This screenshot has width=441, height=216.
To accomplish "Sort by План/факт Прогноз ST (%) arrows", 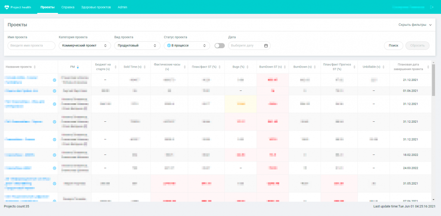I will tap(354, 67).
